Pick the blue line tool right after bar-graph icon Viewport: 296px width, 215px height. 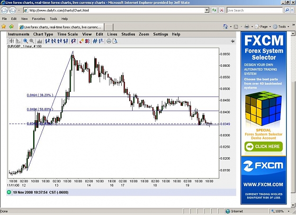pyautogui.click(x=47, y=41)
